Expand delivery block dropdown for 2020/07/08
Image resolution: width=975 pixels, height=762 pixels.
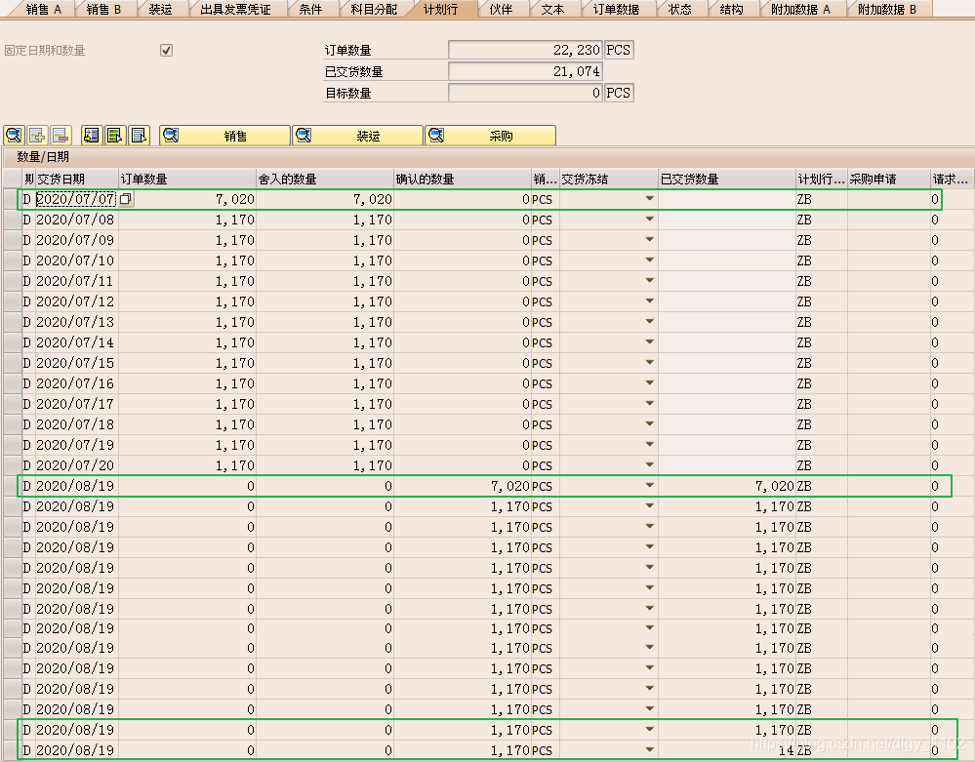649,220
